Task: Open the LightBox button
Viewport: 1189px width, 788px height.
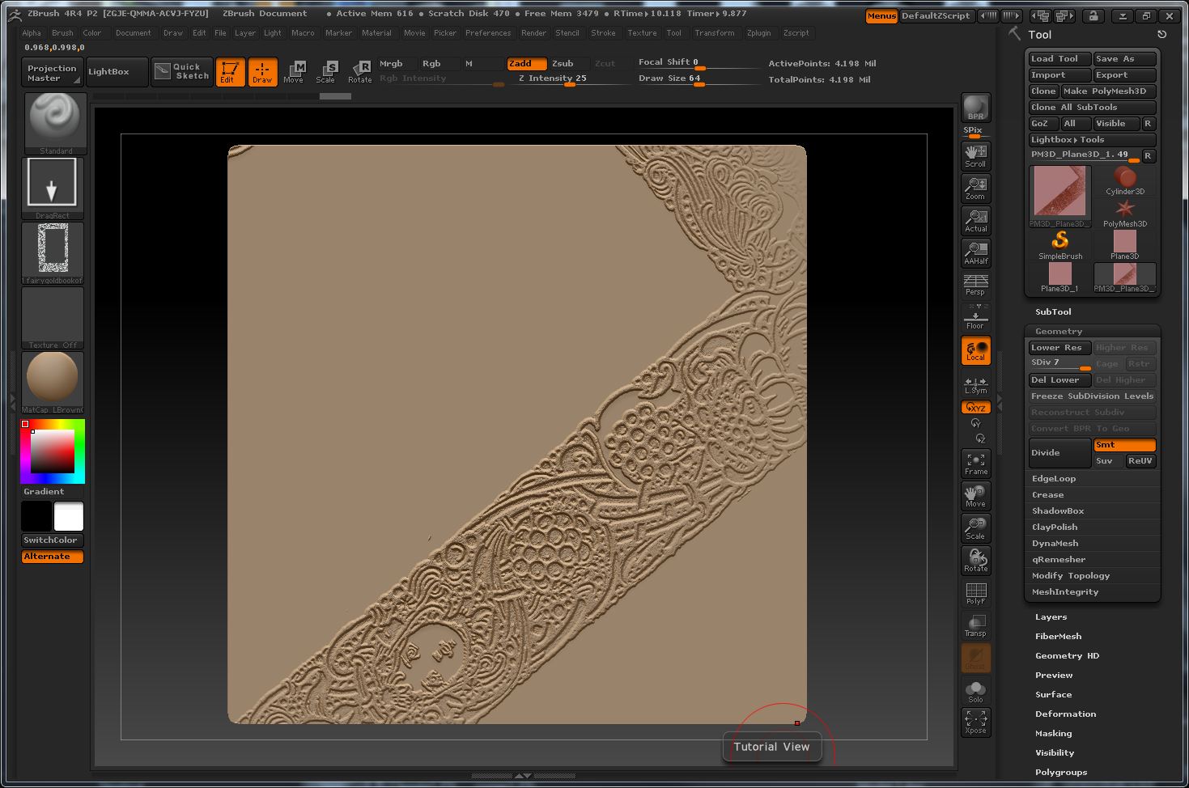Action: (117, 71)
